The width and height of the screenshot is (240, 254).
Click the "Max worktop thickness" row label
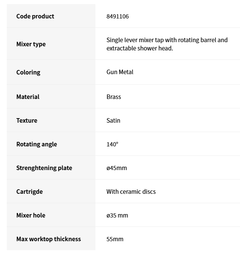coord(48,239)
